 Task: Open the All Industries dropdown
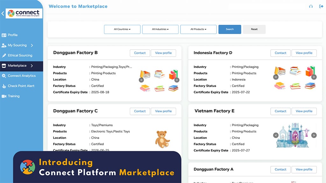[x=160, y=29]
